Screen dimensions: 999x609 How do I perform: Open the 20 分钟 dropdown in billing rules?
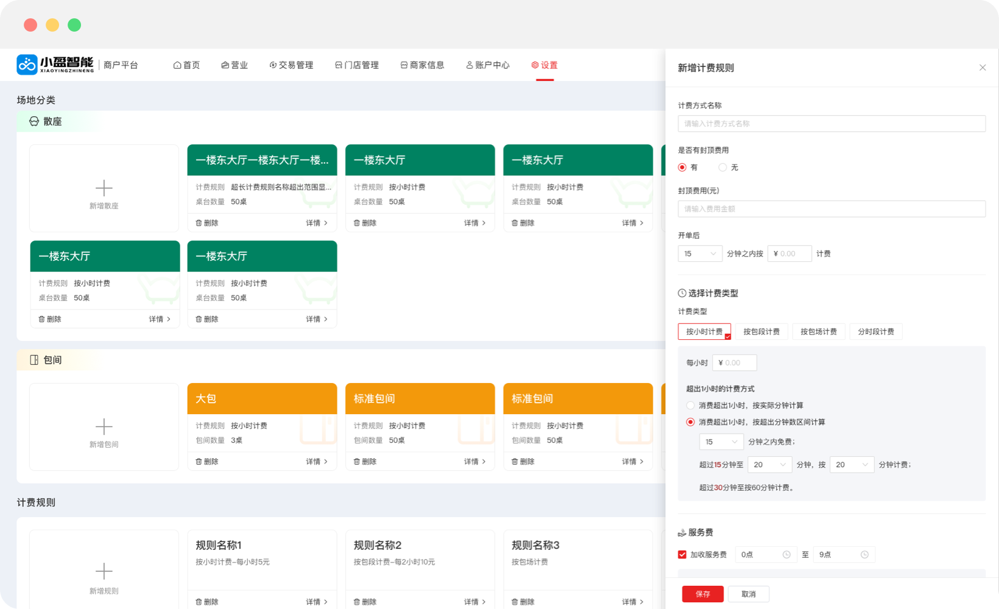(x=769, y=464)
